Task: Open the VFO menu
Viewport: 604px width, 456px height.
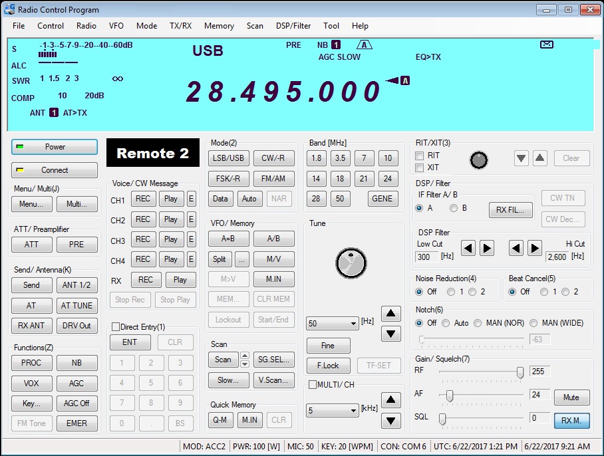Action: click(116, 26)
